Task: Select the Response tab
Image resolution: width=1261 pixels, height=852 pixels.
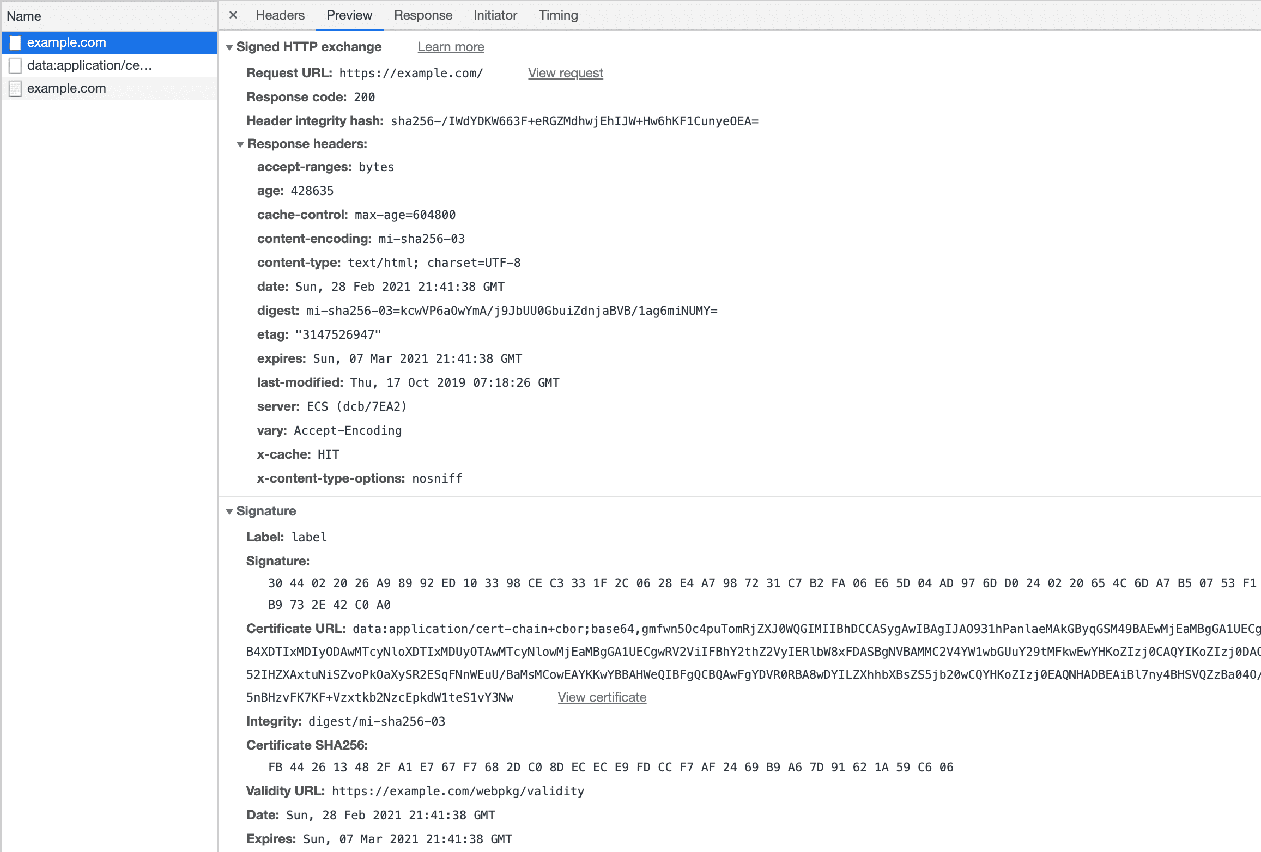Action: (x=422, y=15)
